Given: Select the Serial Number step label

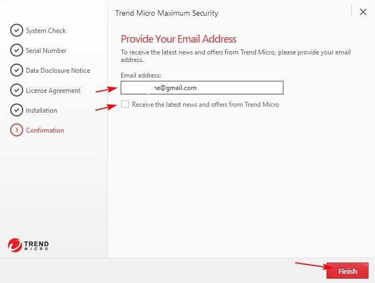Looking at the screenshot, I should [46, 51].
